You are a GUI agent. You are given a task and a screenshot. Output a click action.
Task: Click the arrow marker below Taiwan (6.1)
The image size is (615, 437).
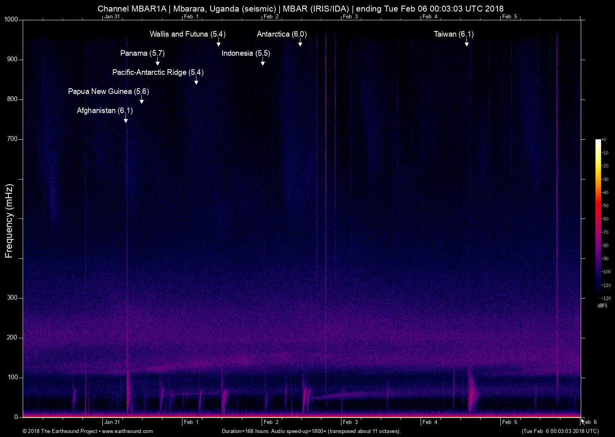467,43
